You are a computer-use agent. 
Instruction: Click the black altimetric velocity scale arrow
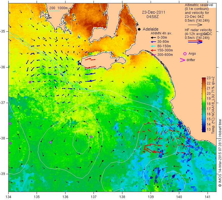tap(195, 25)
